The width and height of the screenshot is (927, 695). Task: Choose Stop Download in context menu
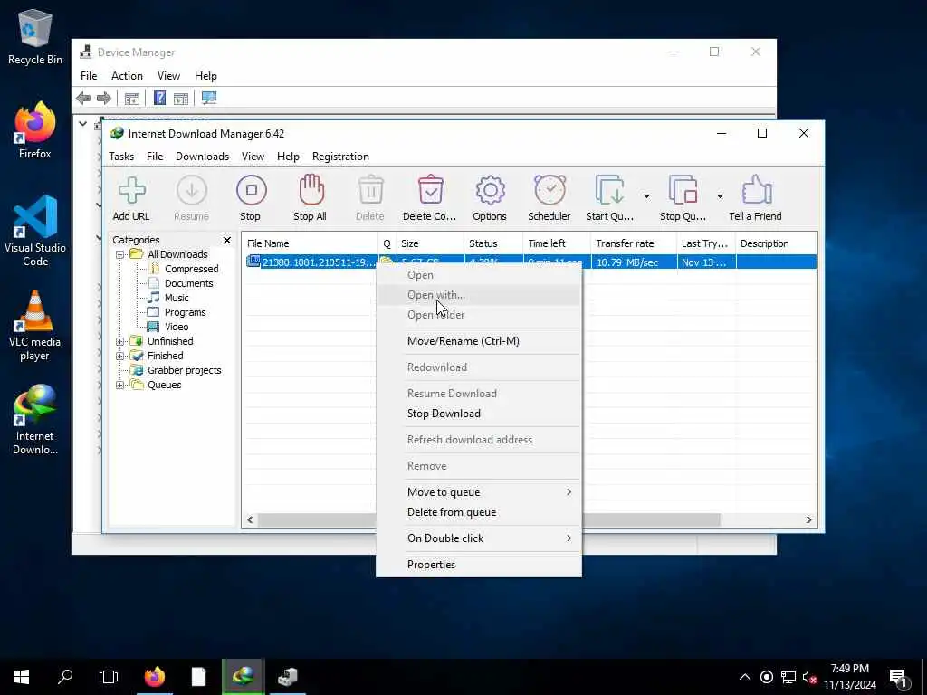479,414
